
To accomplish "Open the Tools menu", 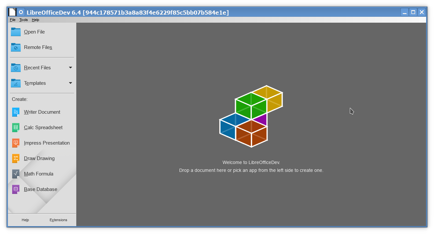I will [23, 20].
